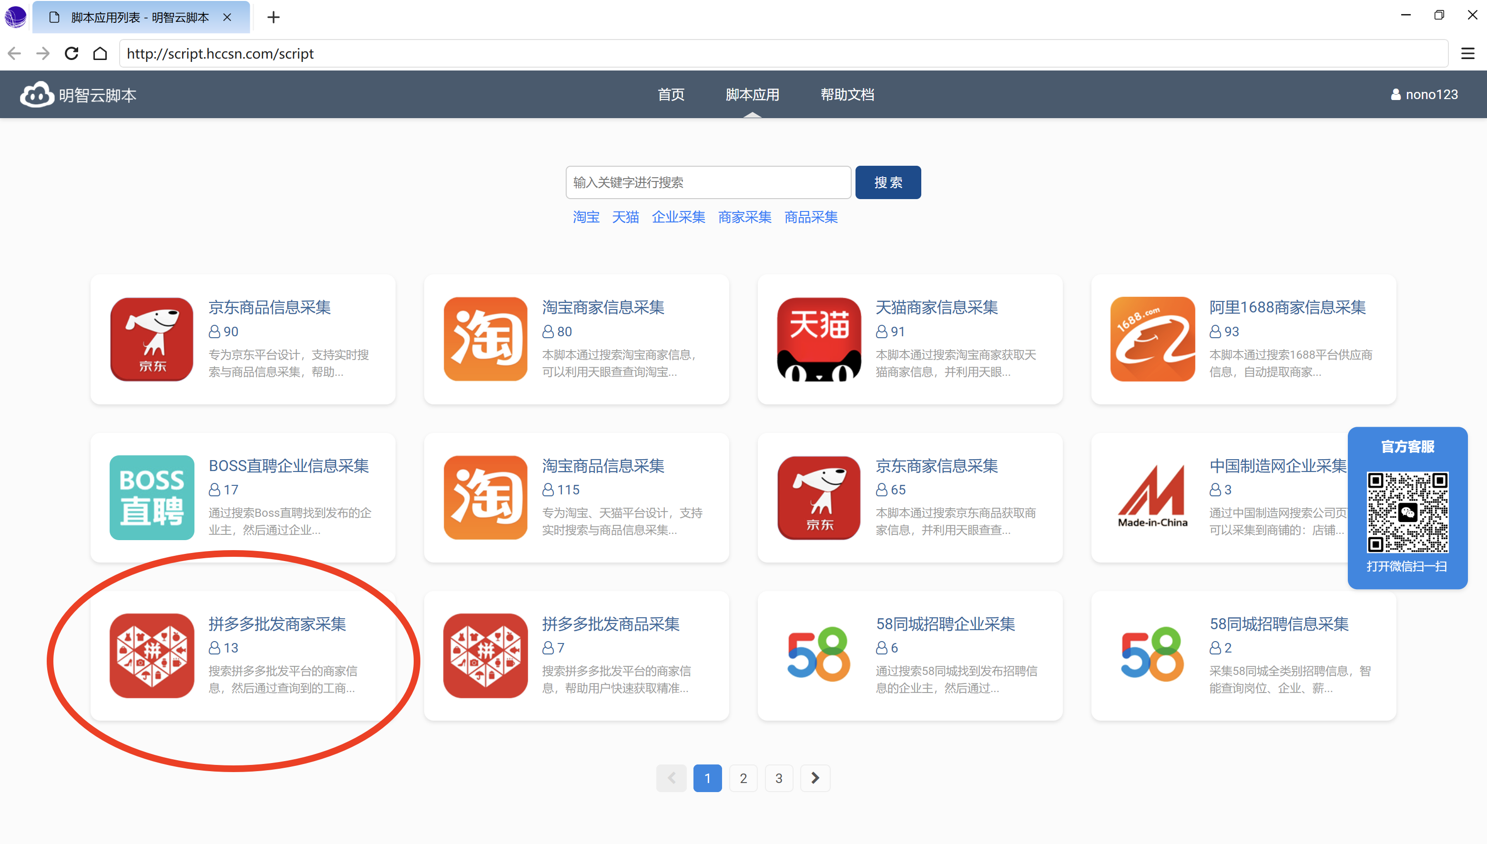This screenshot has width=1487, height=844.
Task: Click the previous page chevron
Action: 671,778
